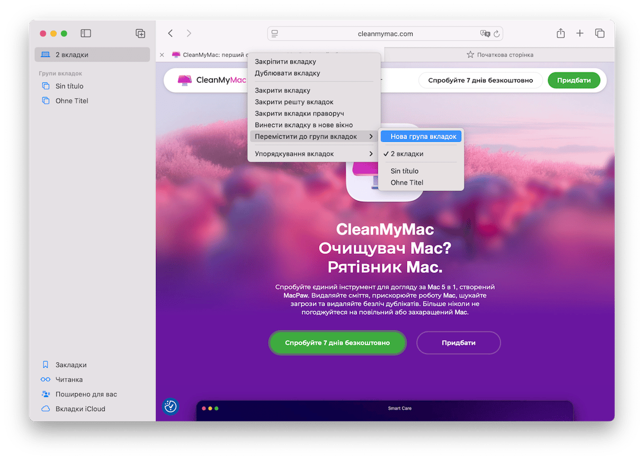Screen dimensions: 644x460
Task: Choose Дублювати вкладку menu item
Action: tap(314, 73)
